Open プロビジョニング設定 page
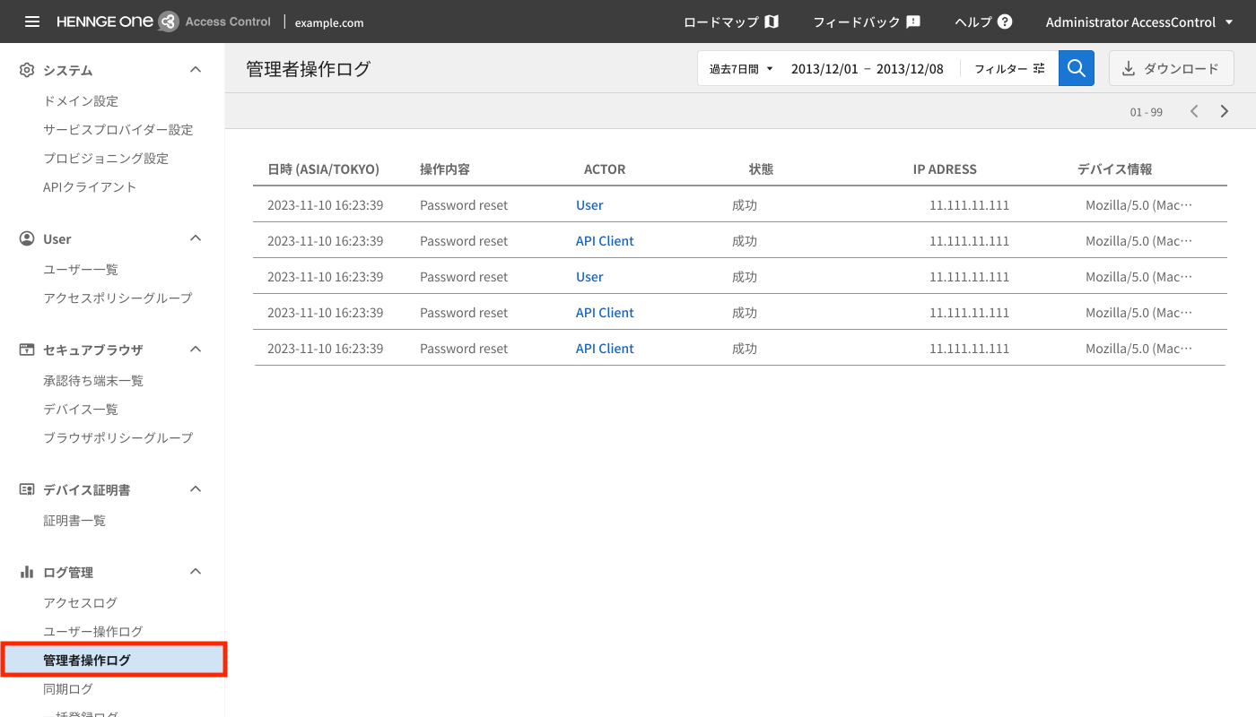1256x717 pixels. tap(106, 159)
